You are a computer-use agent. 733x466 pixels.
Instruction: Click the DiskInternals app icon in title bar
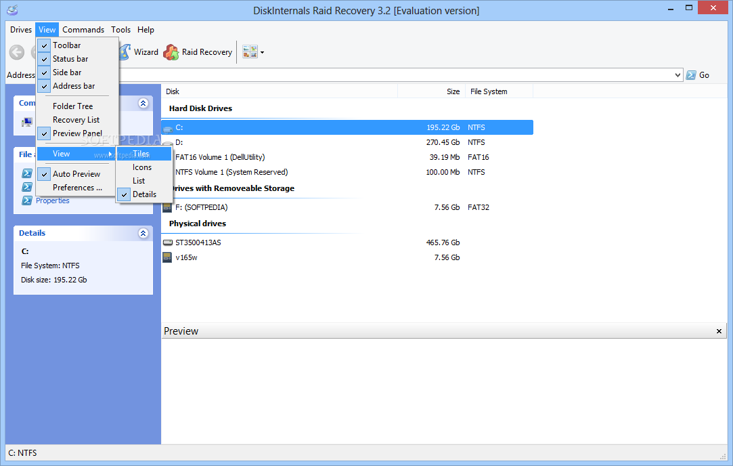tap(12, 10)
